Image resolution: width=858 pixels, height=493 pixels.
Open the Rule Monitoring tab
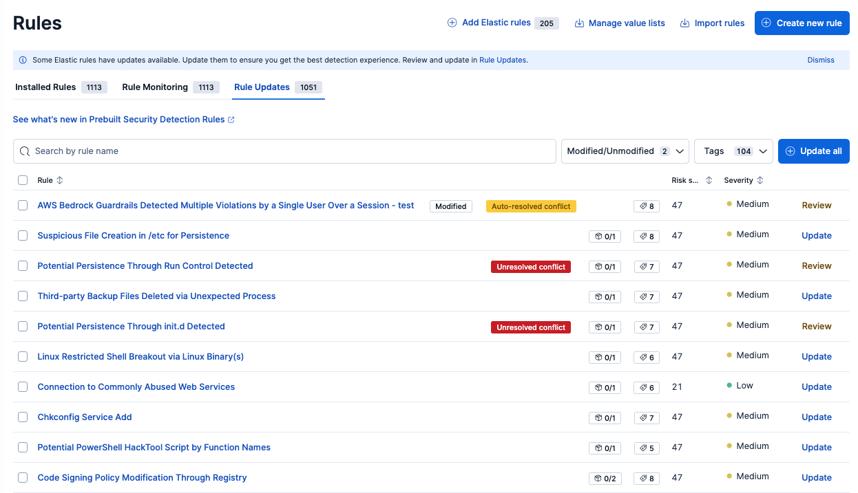pos(170,87)
